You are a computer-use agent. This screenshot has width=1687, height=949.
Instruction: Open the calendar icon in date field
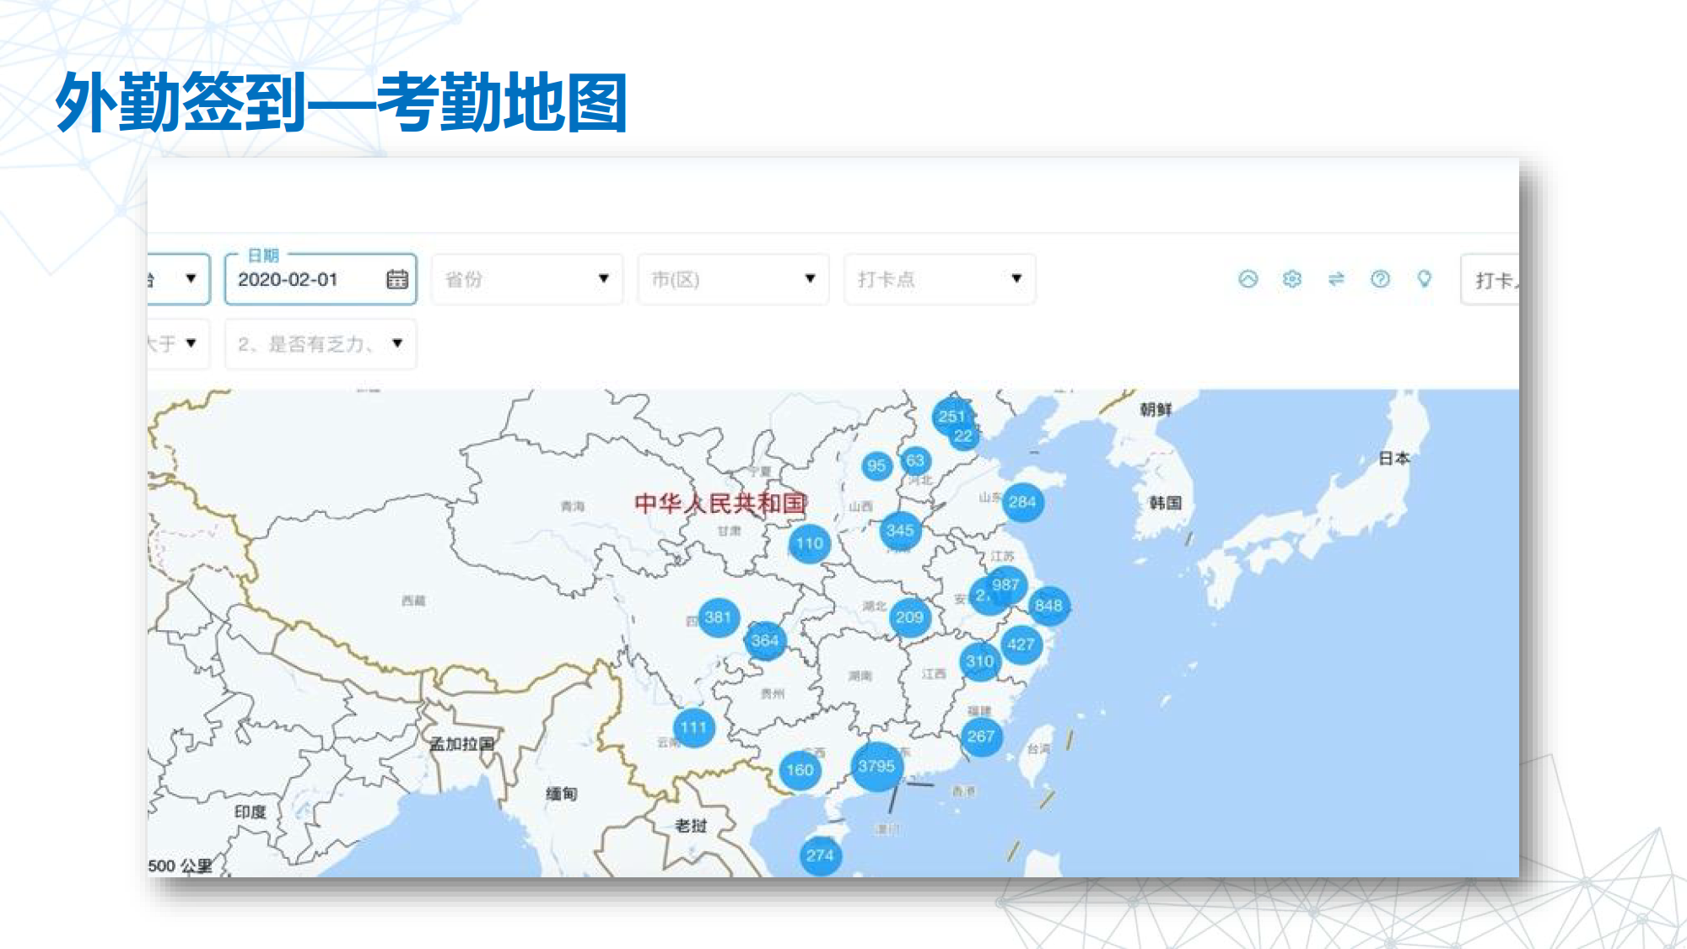(397, 279)
